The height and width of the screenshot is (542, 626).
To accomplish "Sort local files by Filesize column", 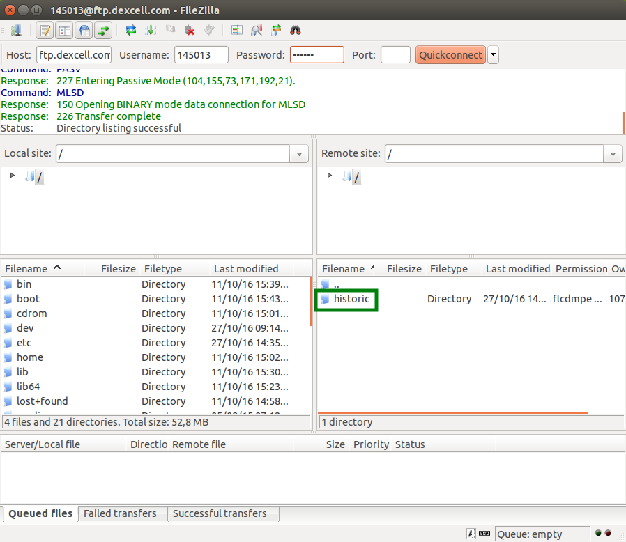I will 112,269.
